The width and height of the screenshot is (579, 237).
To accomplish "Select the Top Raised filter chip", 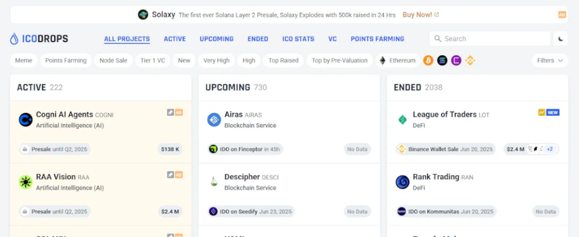I will click(x=284, y=60).
